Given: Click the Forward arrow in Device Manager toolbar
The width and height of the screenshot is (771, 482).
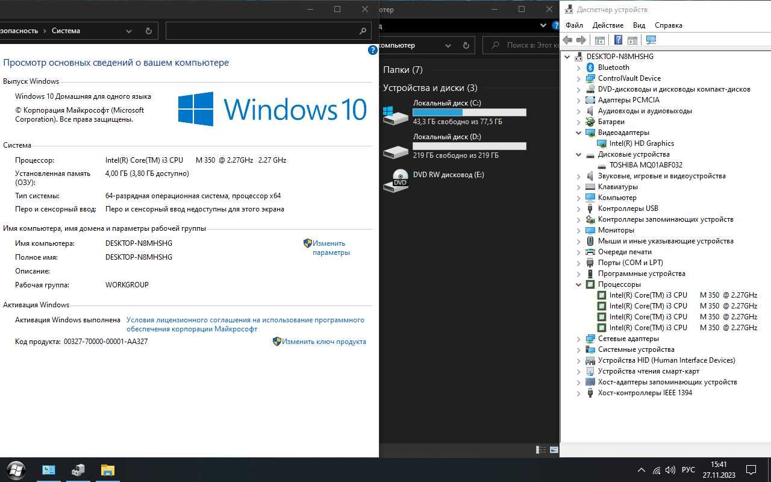Looking at the screenshot, I should (x=581, y=40).
